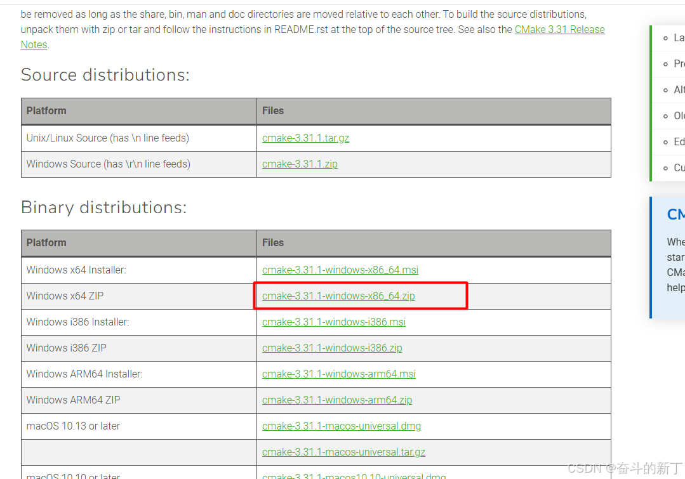Download cmake-3.31.1-windows-i386.msi installer
The width and height of the screenshot is (685, 479).
point(334,322)
